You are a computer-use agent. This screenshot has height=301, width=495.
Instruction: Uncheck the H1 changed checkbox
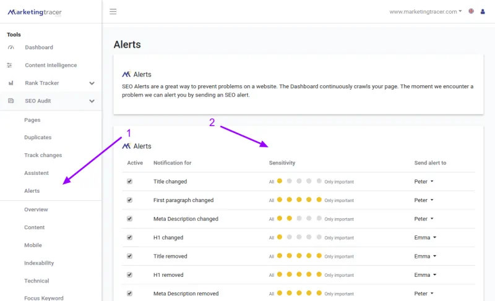click(x=129, y=237)
